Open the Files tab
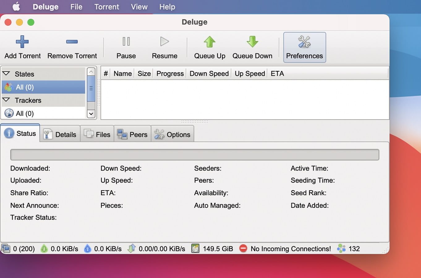Screen dimensions: 421x278 [x=97, y=134]
